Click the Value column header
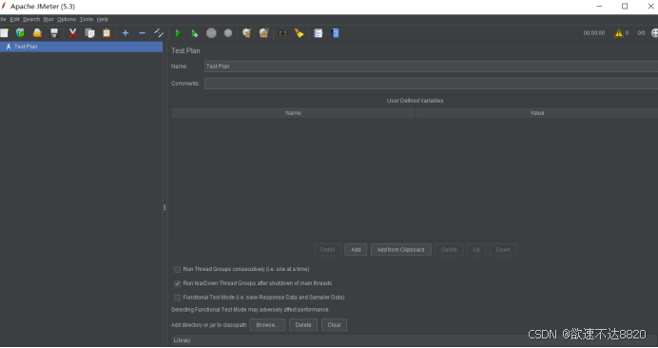Image resolution: width=658 pixels, height=348 pixels. point(536,113)
